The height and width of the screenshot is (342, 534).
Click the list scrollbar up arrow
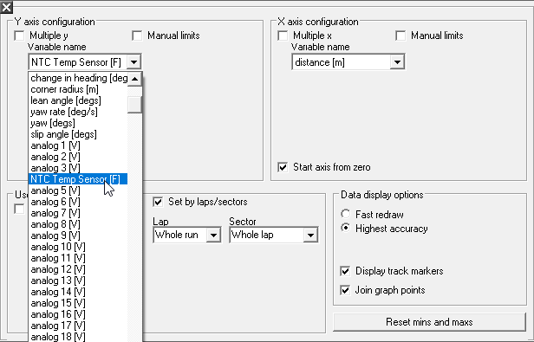[135, 79]
